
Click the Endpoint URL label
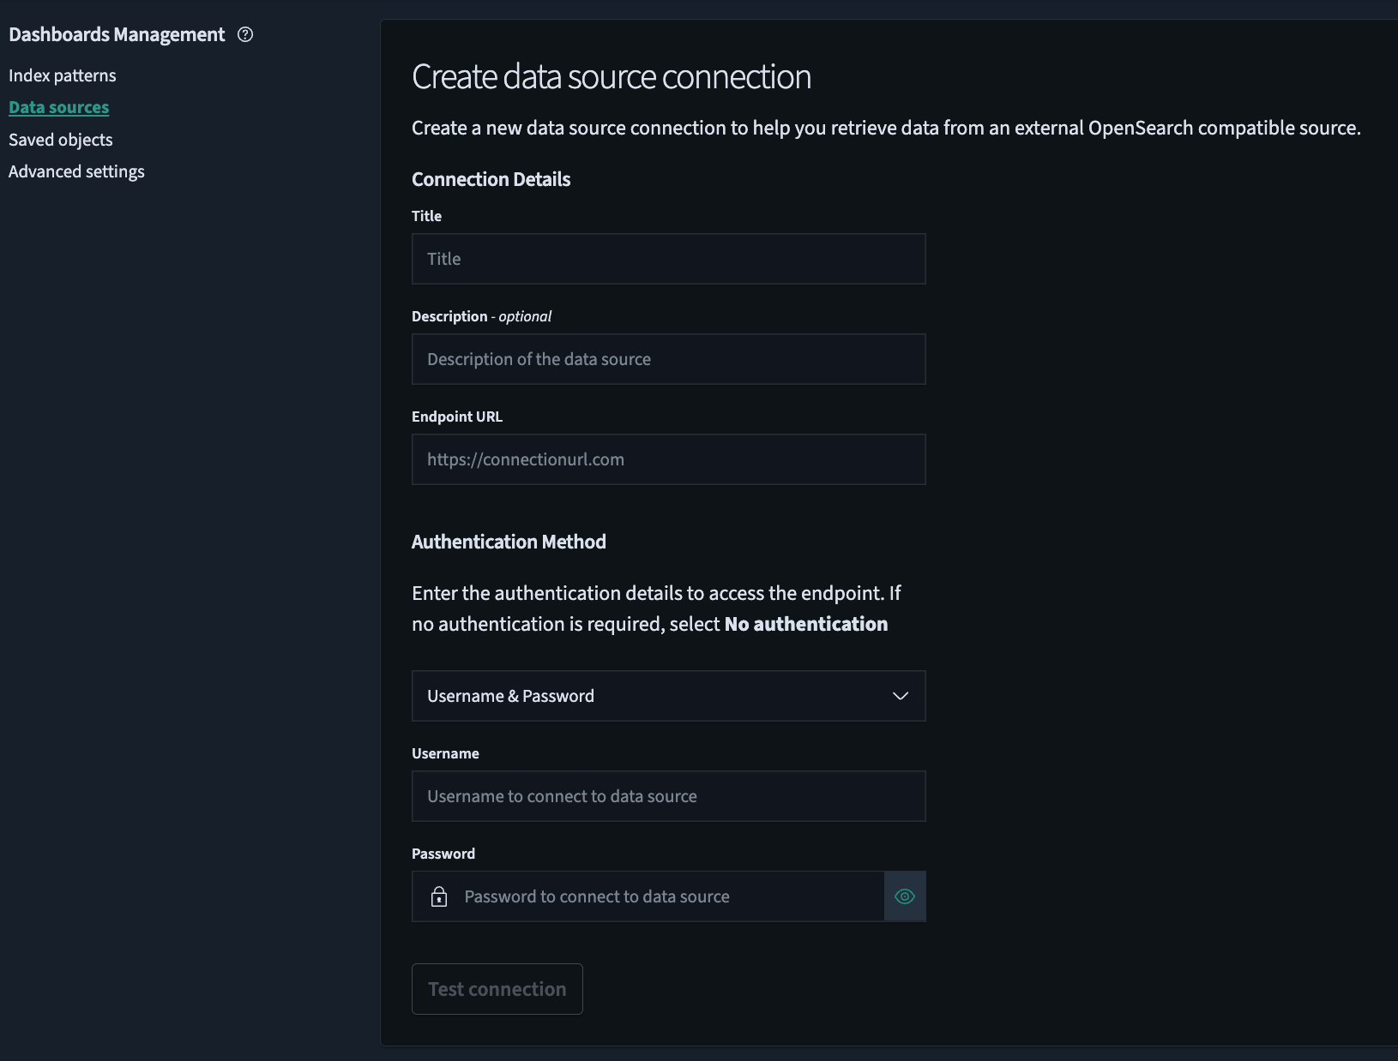click(x=457, y=417)
